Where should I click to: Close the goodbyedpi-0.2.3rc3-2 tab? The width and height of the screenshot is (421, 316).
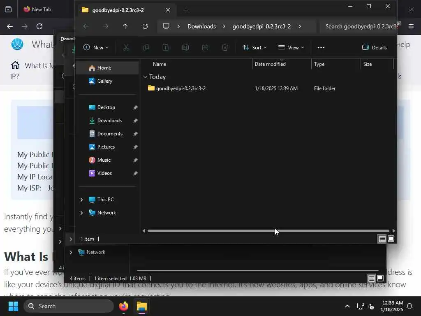(168, 10)
